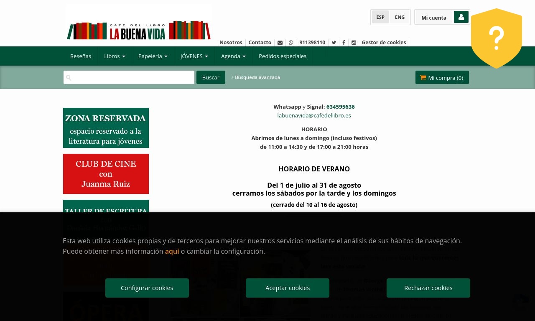The image size is (535, 321).
Task: Open the Instagram icon link
Action: click(354, 42)
